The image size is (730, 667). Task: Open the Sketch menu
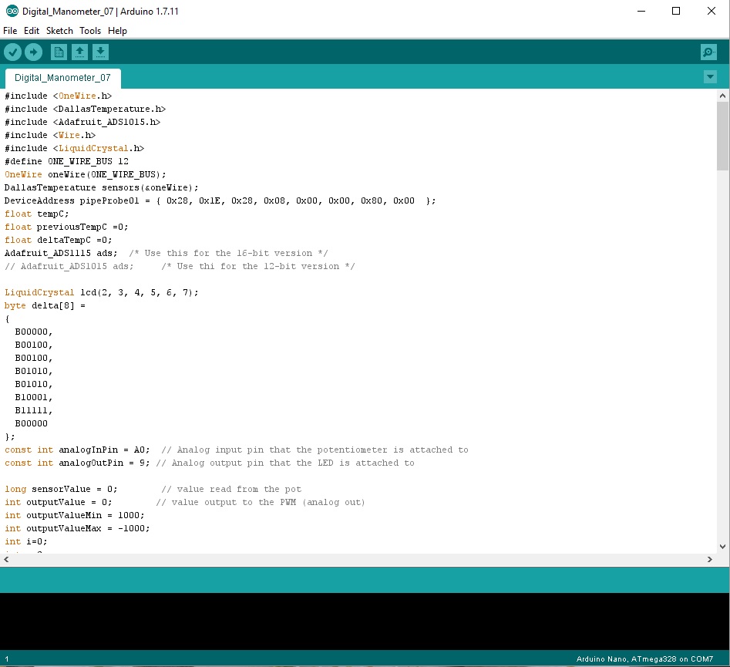point(59,31)
